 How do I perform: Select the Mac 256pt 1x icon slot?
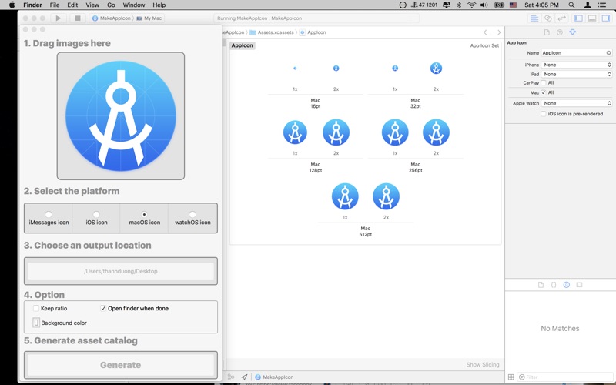pyautogui.click(x=395, y=132)
